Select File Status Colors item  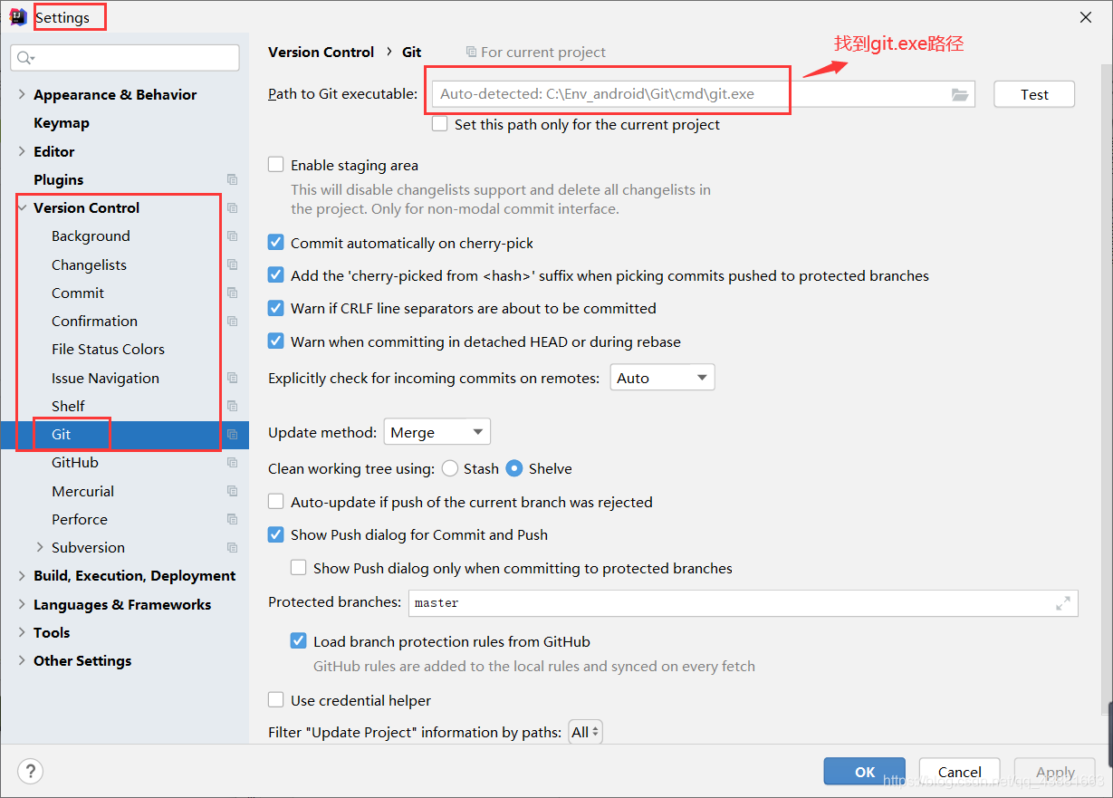pos(108,349)
